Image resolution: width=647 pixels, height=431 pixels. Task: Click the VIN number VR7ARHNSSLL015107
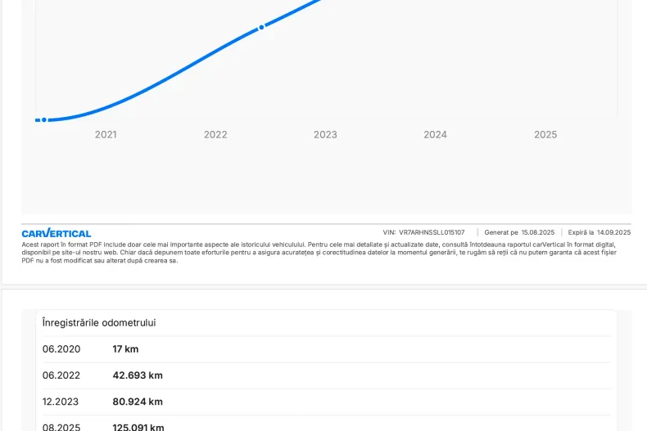point(432,232)
